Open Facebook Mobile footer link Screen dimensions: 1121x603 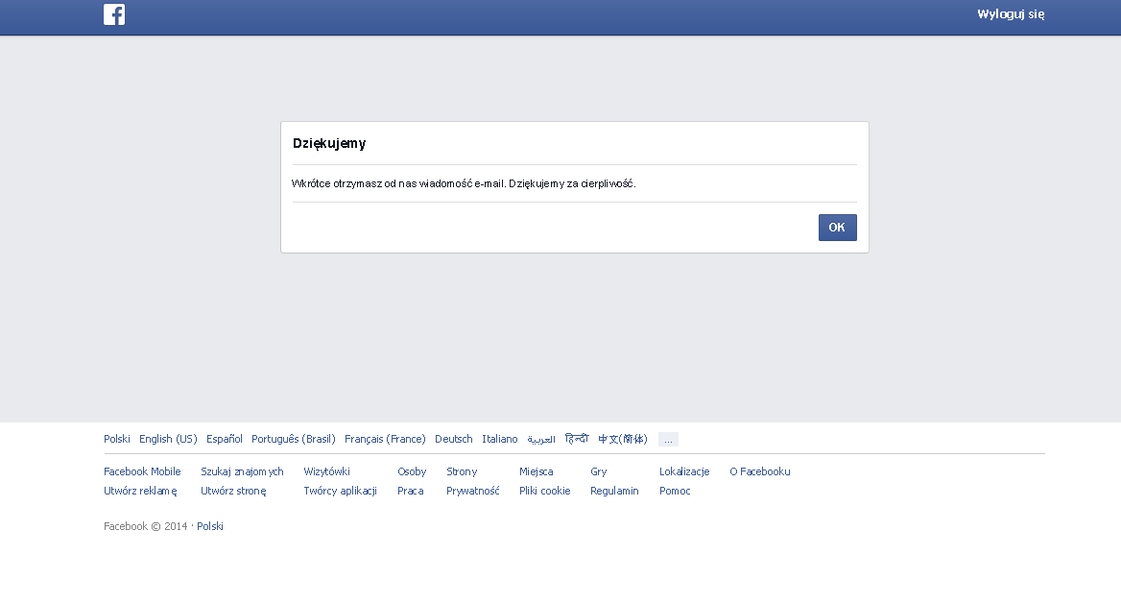pyautogui.click(x=142, y=472)
